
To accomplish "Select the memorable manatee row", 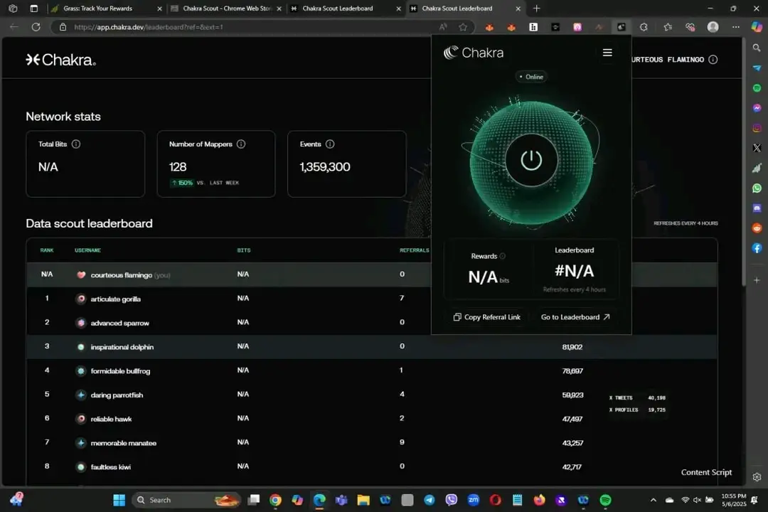I will point(372,442).
